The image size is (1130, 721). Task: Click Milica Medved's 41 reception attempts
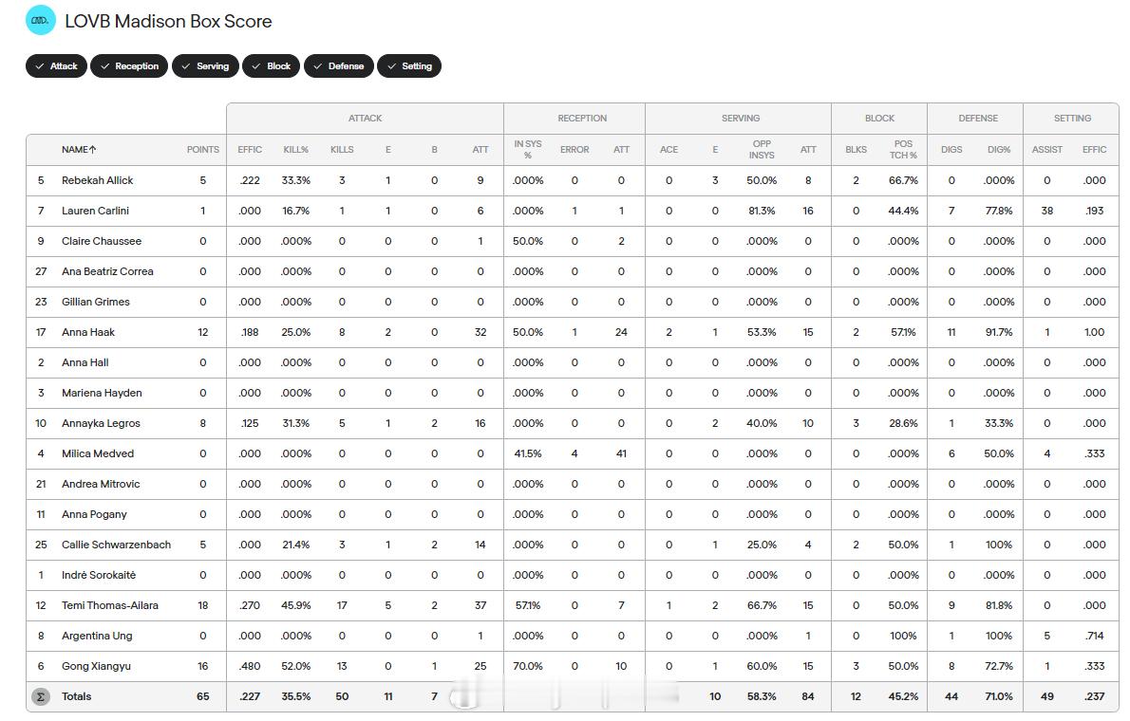pyautogui.click(x=621, y=453)
